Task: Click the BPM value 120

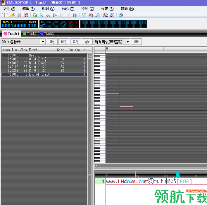Action: [x=32, y=25]
